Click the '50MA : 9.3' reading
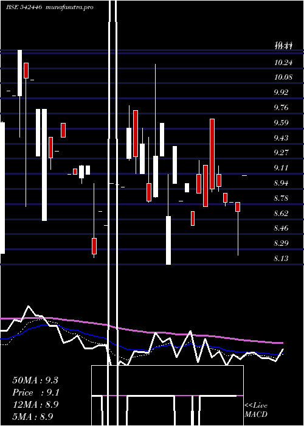The image size is (304, 426). (35, 380)
